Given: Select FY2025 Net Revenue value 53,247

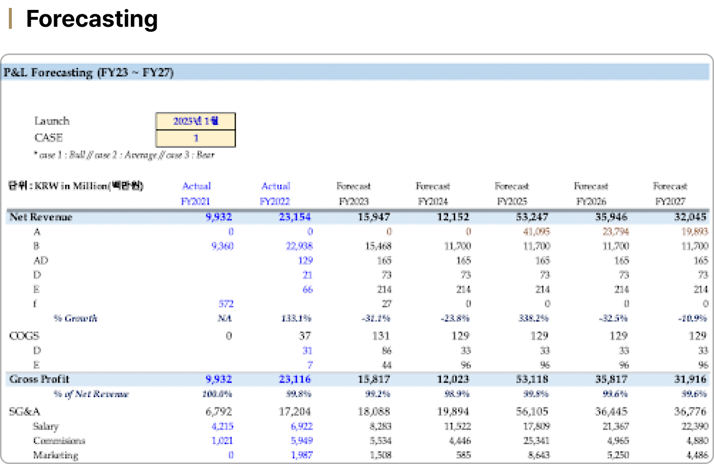Looking at the screenshot, I should 532,217.
